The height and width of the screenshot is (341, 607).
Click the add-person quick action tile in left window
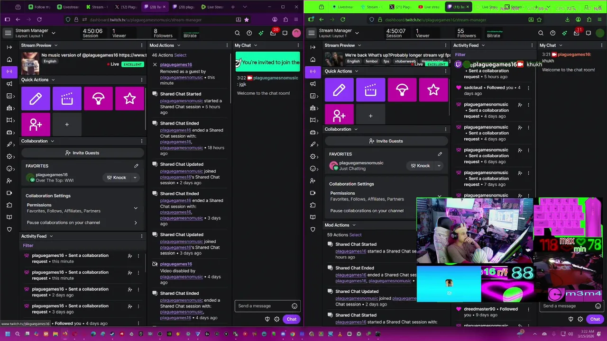[36, 125]
